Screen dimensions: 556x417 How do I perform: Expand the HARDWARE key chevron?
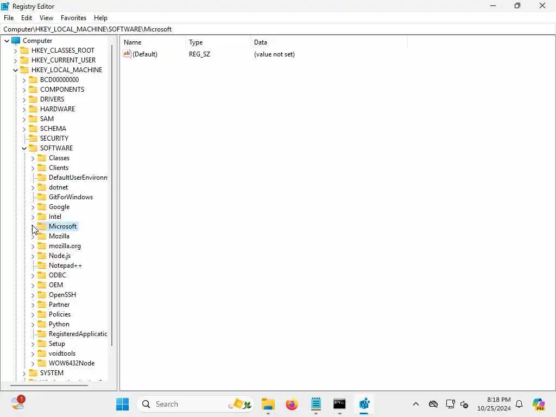click(x=24, y=109)
